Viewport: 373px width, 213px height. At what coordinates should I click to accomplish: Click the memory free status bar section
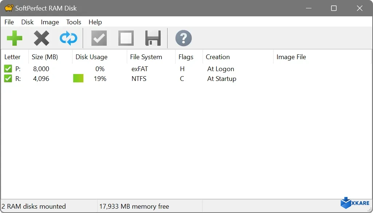point(134,206)
